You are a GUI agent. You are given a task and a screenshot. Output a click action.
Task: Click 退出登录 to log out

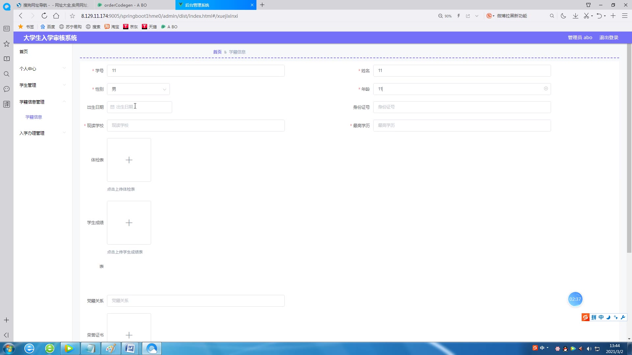pyautogui.click(x=609, y=37)
